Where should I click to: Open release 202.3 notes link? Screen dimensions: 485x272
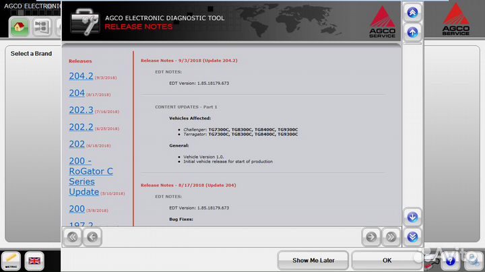[x=81, y=110]
